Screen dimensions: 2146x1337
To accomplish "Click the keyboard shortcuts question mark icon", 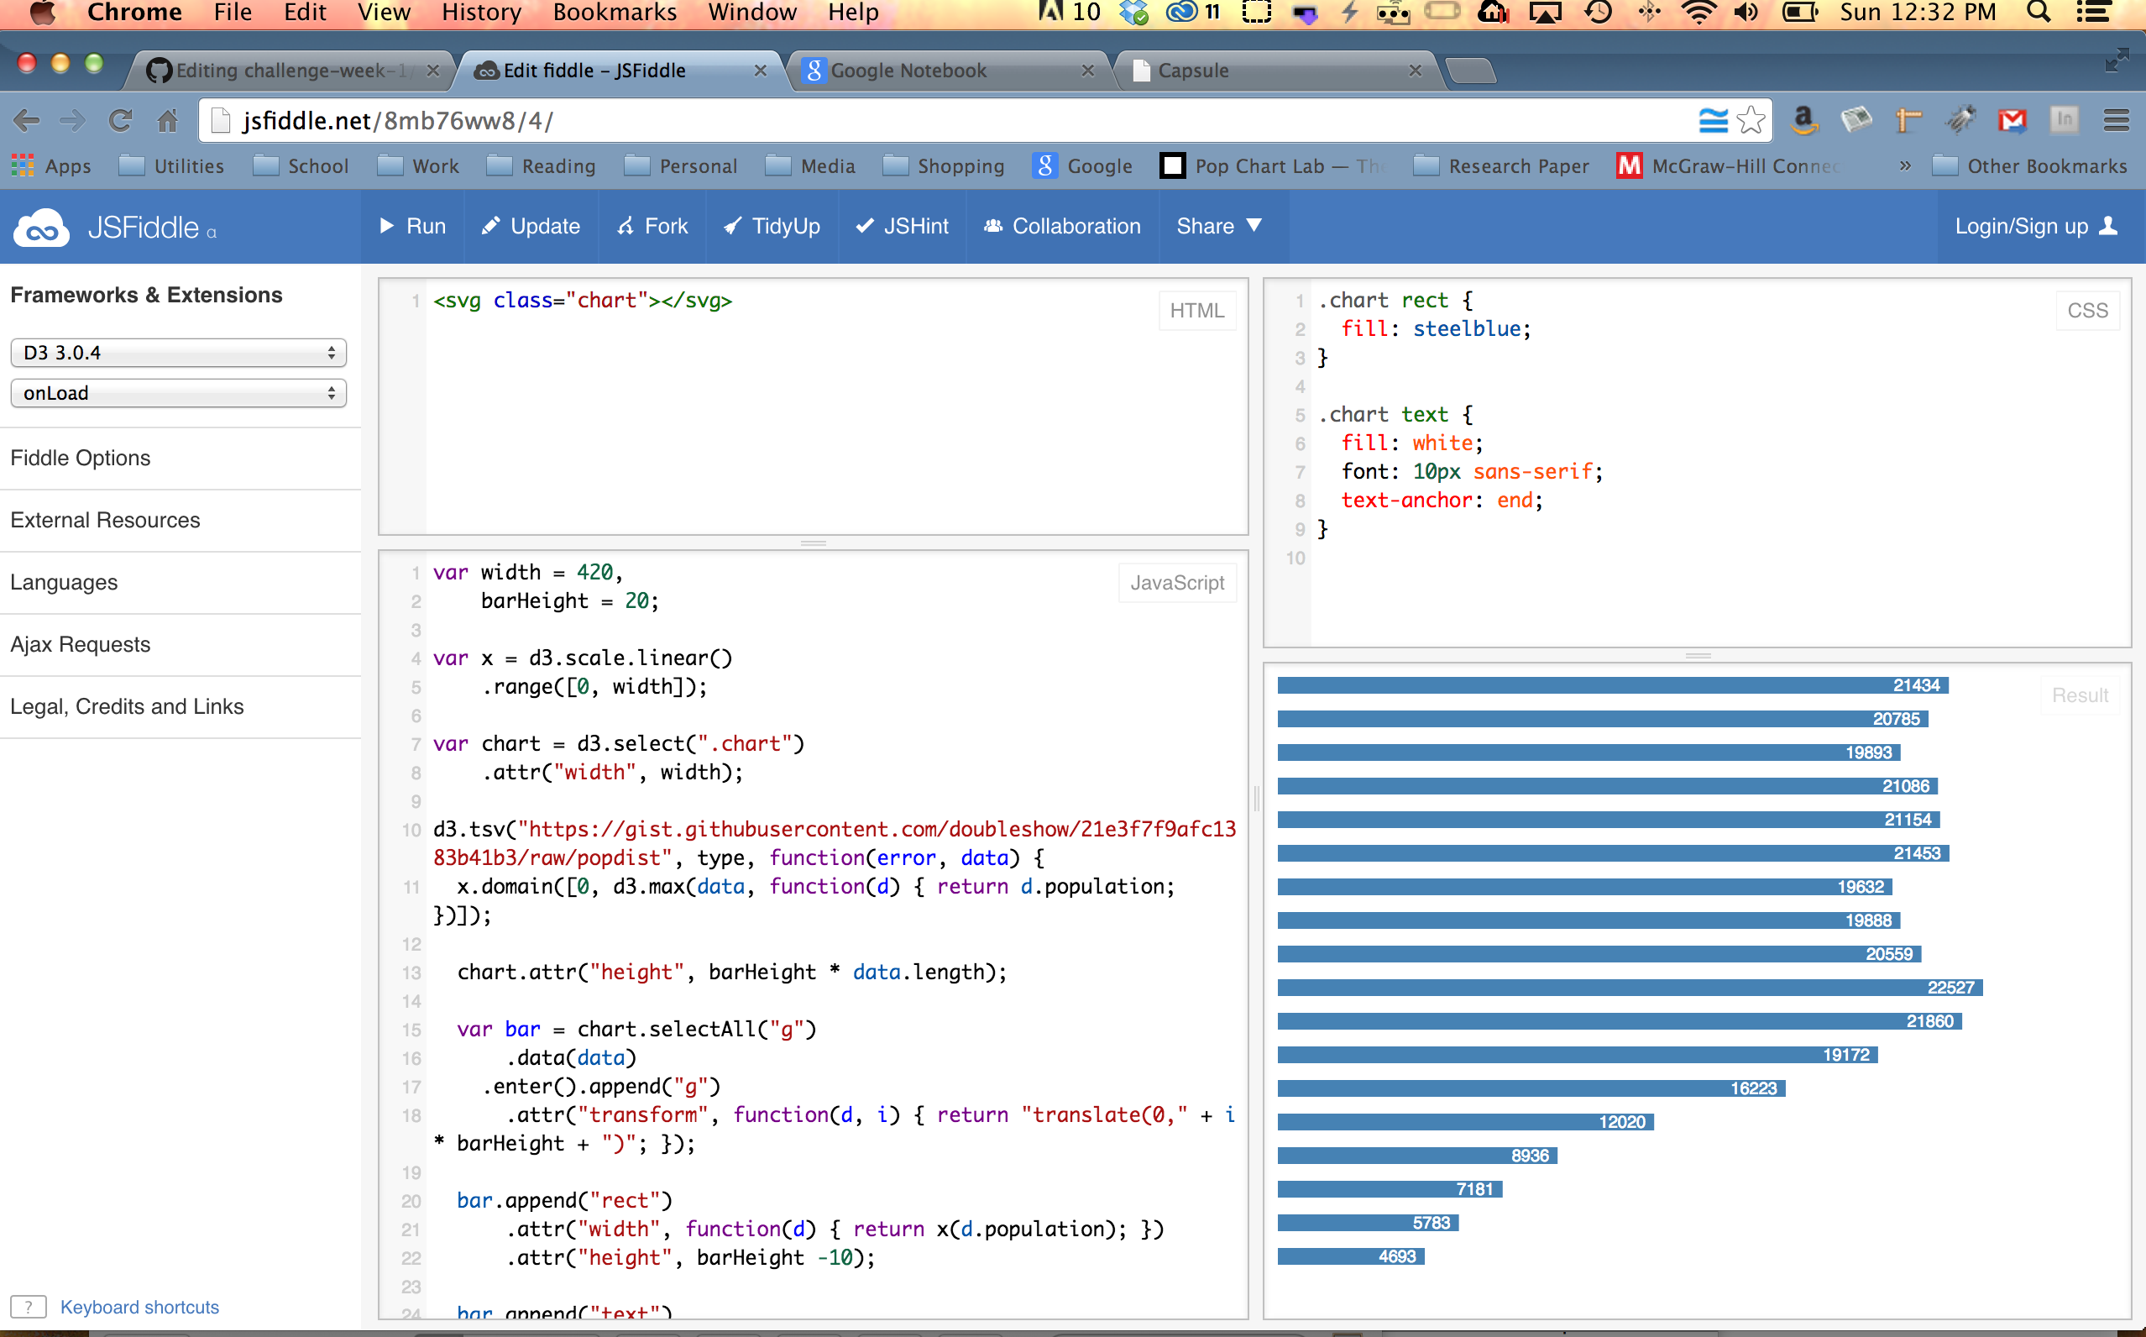I will pos(29,1307).
